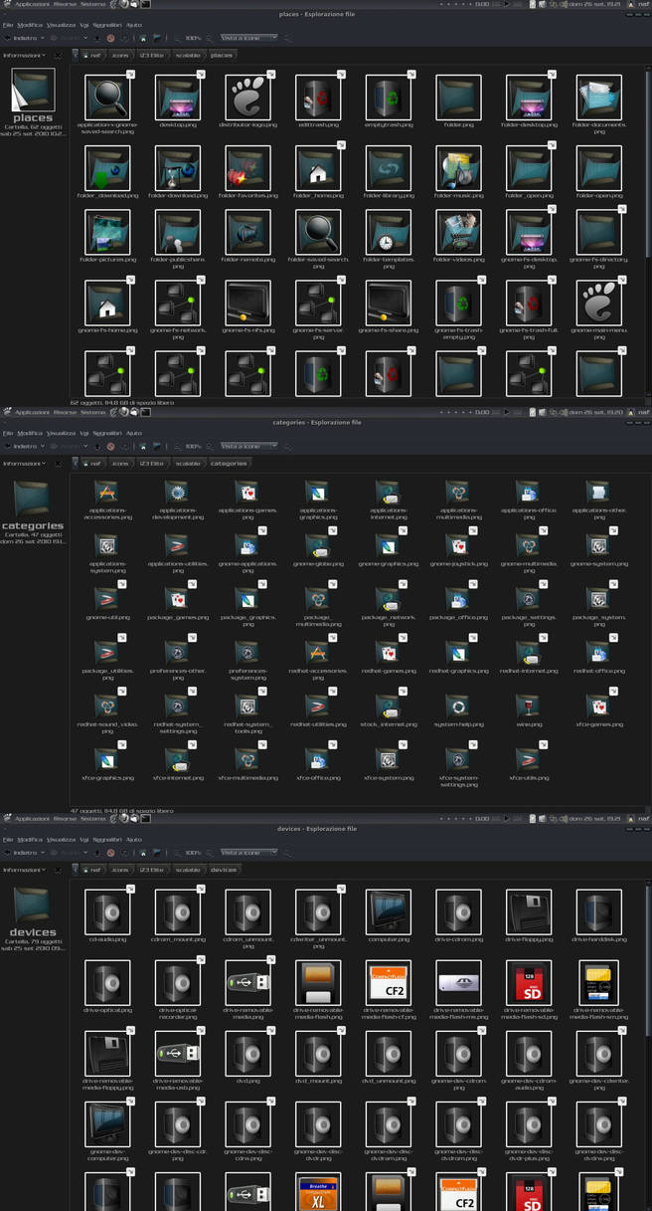Open the Modifica menu in the places window
This screenshot has height=1211, width=652.
point(30,25)
